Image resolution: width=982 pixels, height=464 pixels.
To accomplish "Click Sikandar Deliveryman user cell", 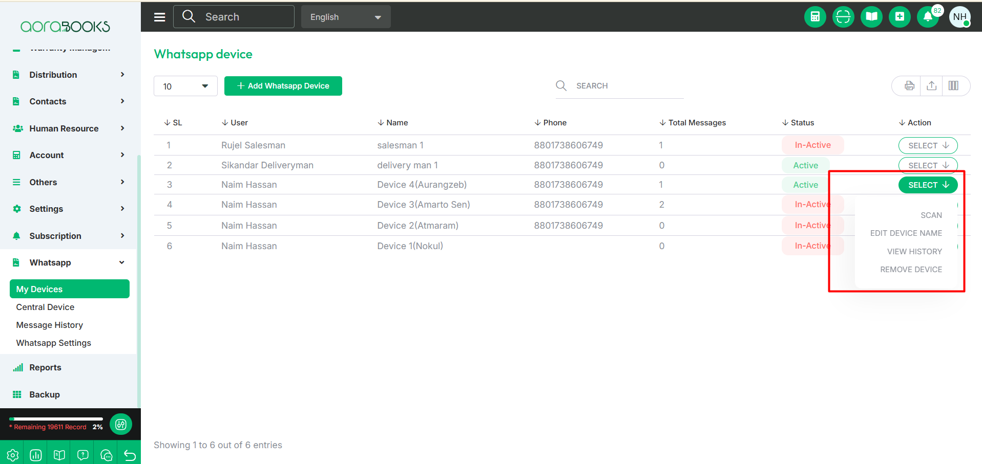I will (267, 165).
